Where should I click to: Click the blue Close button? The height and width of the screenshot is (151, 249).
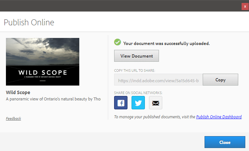coord(225,142)
